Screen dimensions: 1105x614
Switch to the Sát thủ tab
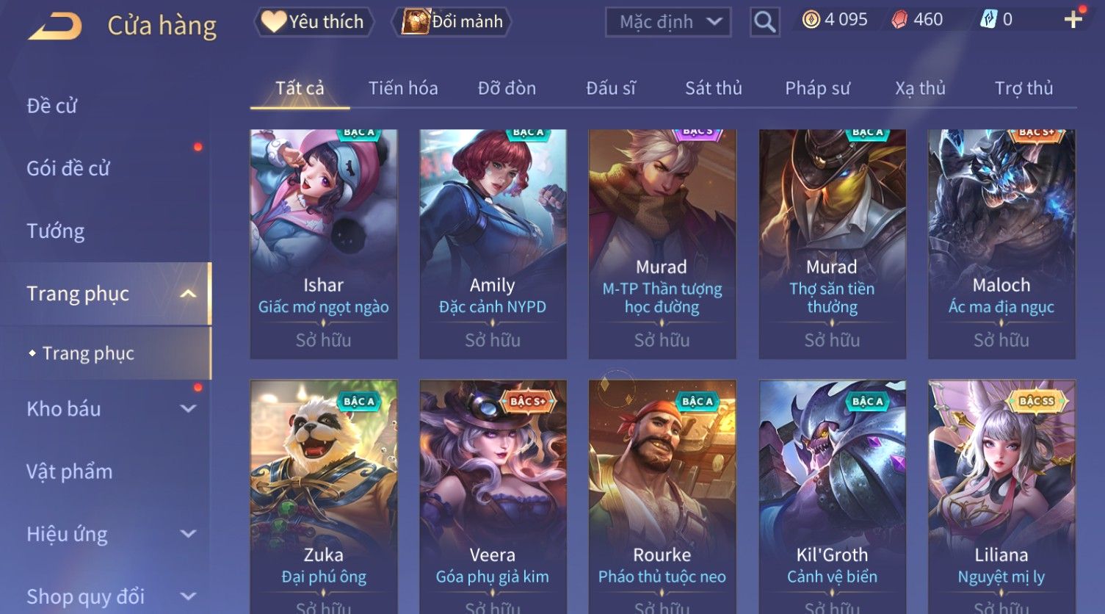pyautogui.click(x=713, y=88)
